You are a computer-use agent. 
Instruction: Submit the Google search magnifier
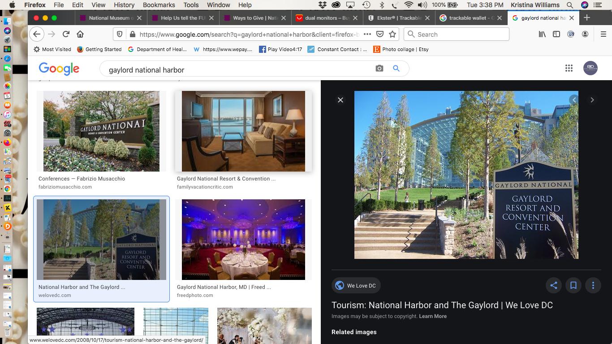[396, 69]
